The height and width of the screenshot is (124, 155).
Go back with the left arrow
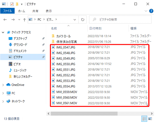5,20
